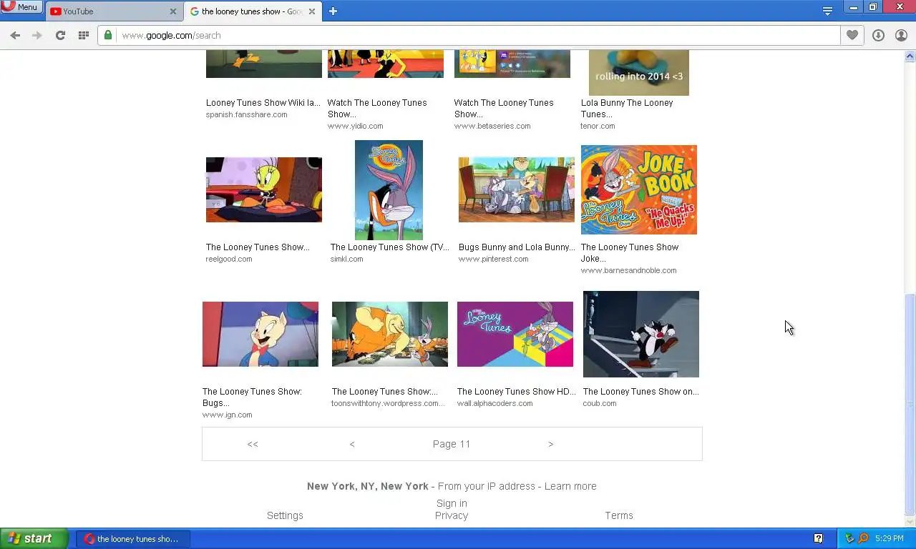Click the scrollbar up arrow
This screenshot has width=916, height=549.
910,56
